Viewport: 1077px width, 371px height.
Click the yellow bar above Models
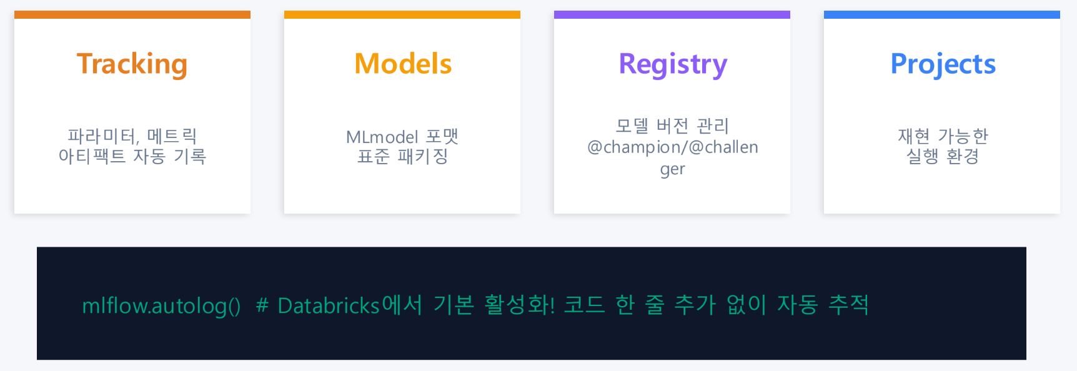pyautogui.click(x=402, y=14)
